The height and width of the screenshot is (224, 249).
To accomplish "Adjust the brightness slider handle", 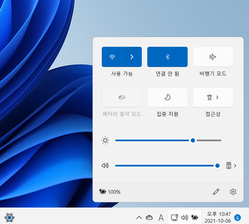I will click(193, 140).
